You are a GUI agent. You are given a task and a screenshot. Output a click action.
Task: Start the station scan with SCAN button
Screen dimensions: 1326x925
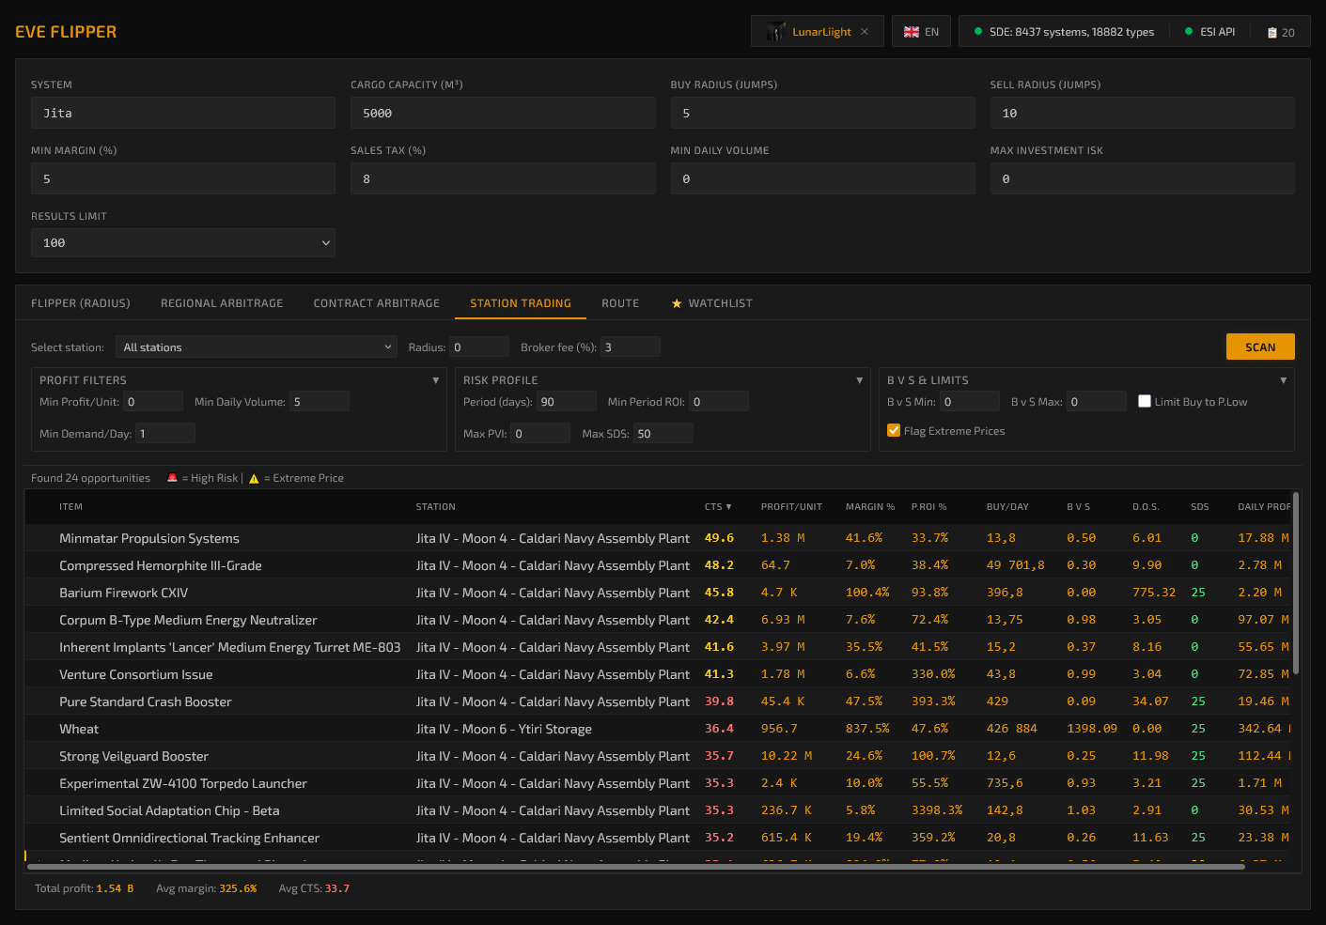(1260, 347)
